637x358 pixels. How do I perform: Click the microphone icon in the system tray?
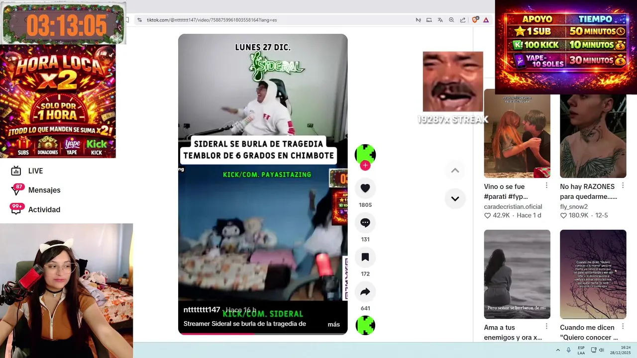[x=568, y=350]
